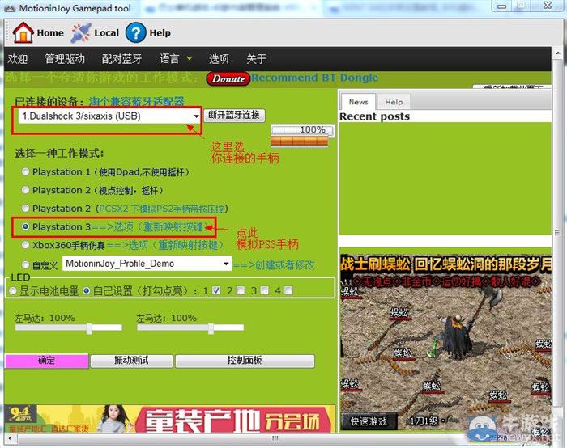This screenshot has width=567, height=448.
Task: Click the 控制面板 button
Action: click(x=245, y=361)
